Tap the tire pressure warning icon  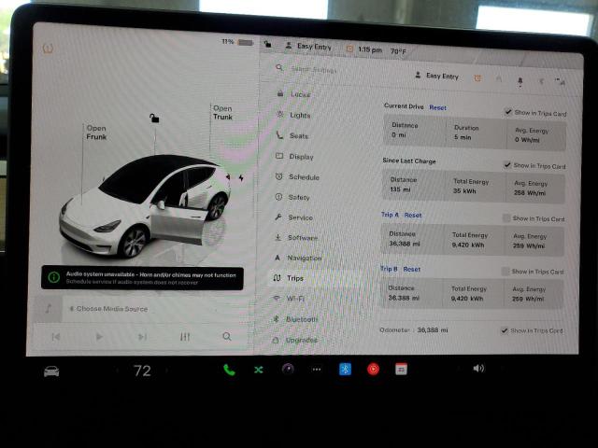tap(48, 49)
